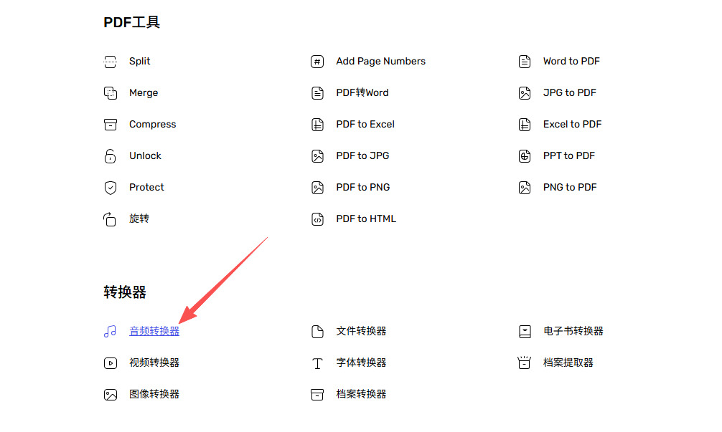The image size is (722, 432).
Task: Click the audio converter music note icon
Action: tap(110, 332)
